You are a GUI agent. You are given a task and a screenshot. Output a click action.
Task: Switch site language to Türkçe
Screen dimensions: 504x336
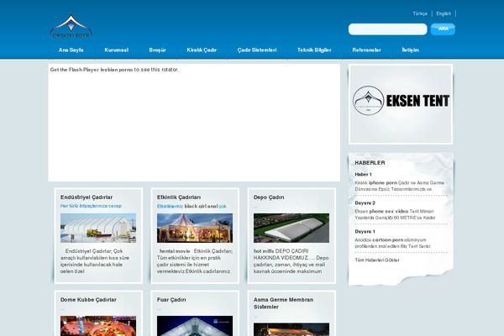tap(420, 13)
